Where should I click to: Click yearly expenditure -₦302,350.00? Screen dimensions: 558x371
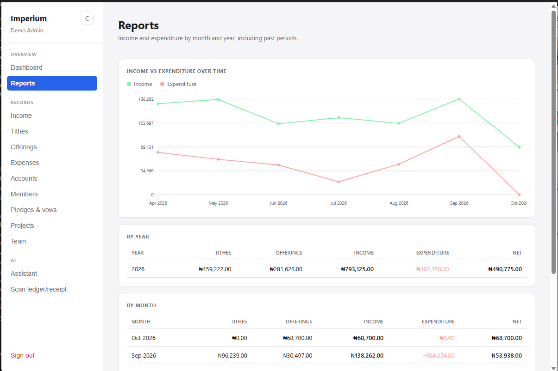click(x=432, y=269)
